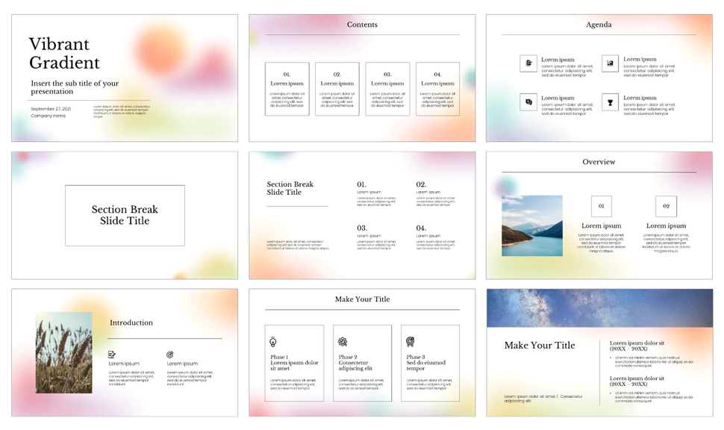Click the Contents heading text
Screen dimensions: 724x430
pos(362,24)
